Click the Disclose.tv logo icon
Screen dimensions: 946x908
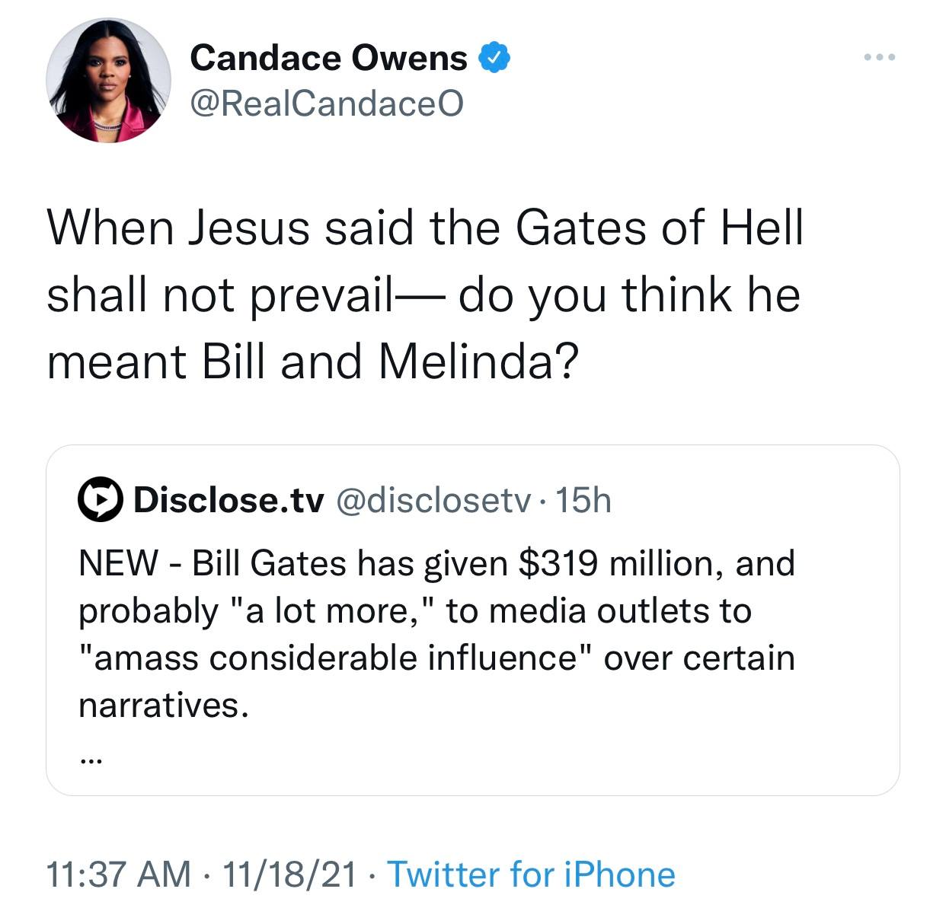click(100, 500)
